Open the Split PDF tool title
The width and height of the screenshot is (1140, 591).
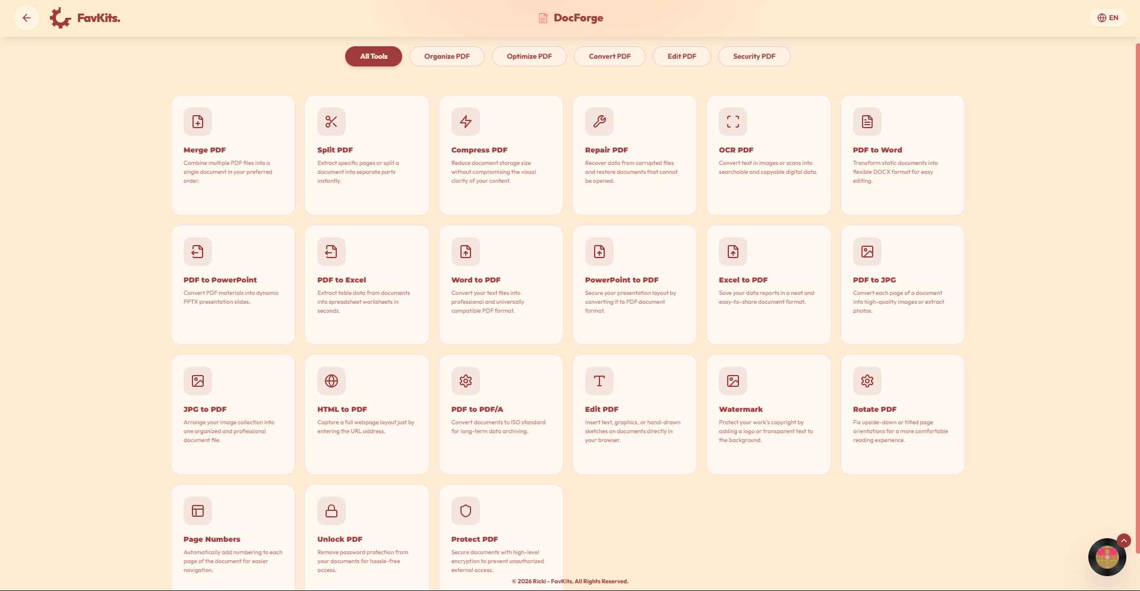coord(335,150)
